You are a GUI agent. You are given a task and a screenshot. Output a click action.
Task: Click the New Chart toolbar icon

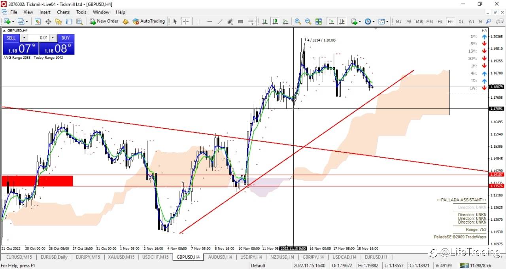(7, 21)
